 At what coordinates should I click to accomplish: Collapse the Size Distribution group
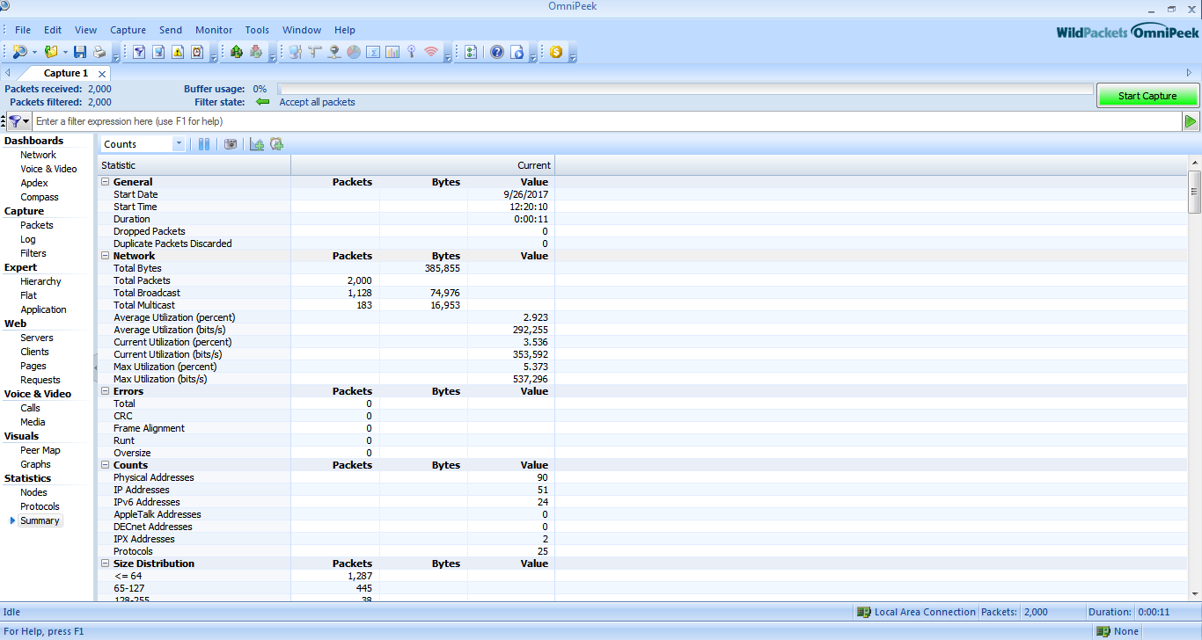(106, 564)
